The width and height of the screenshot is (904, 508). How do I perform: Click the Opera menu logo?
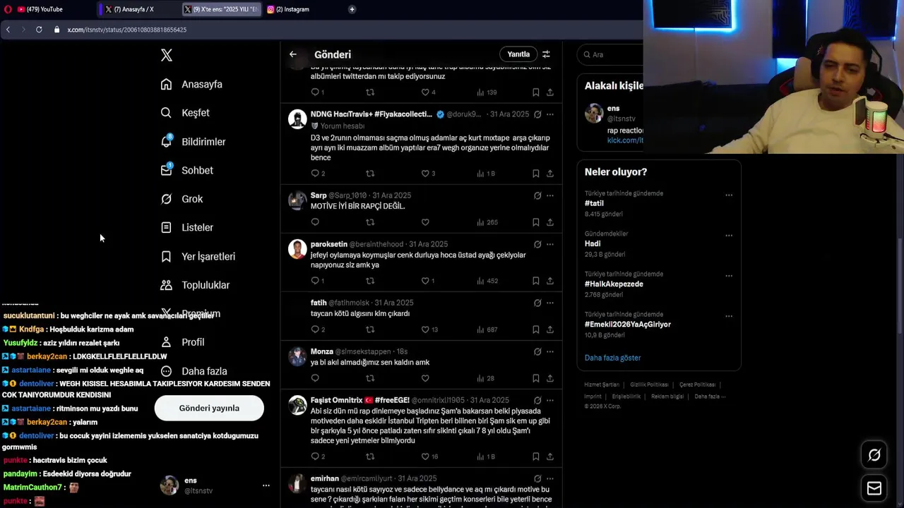[x=8, y=9]
